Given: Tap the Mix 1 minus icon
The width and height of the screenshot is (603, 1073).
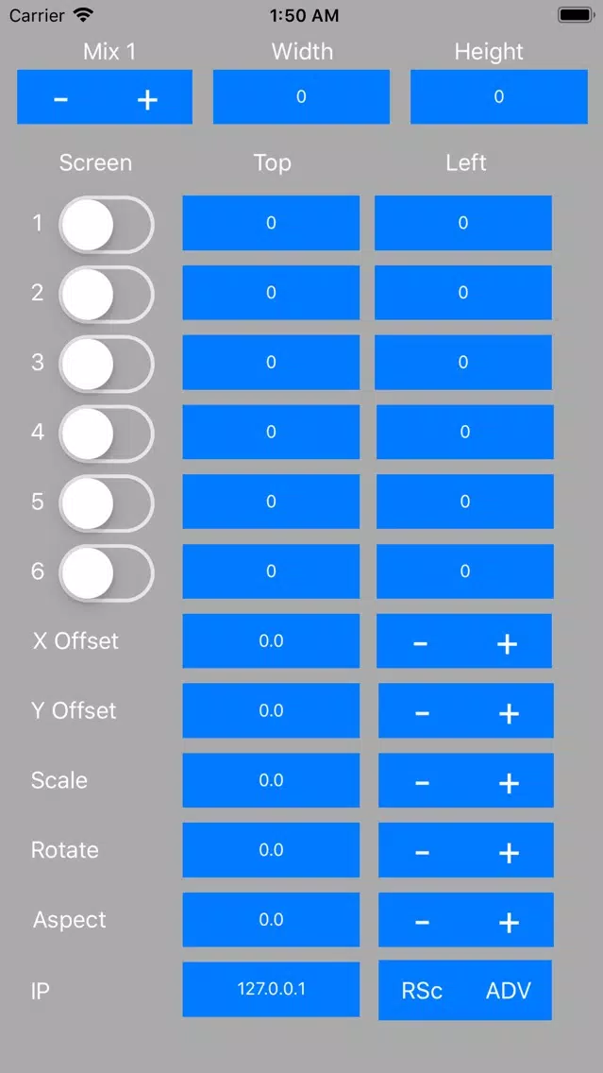Looking at the screenshot, I should 60,100.
